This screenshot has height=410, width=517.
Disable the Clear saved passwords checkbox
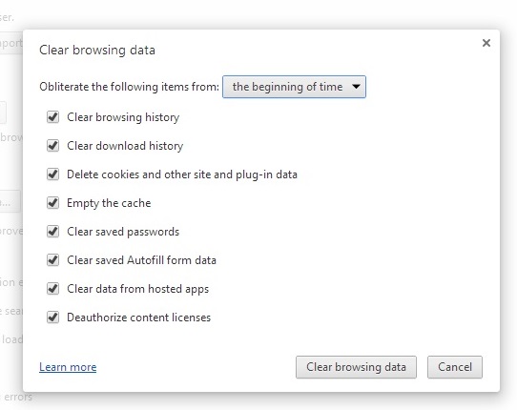[52, 232]
